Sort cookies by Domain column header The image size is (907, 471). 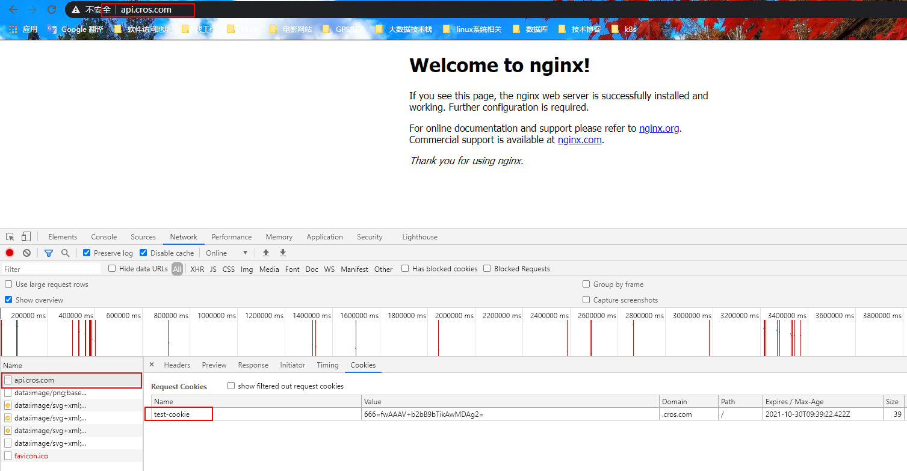689,402
